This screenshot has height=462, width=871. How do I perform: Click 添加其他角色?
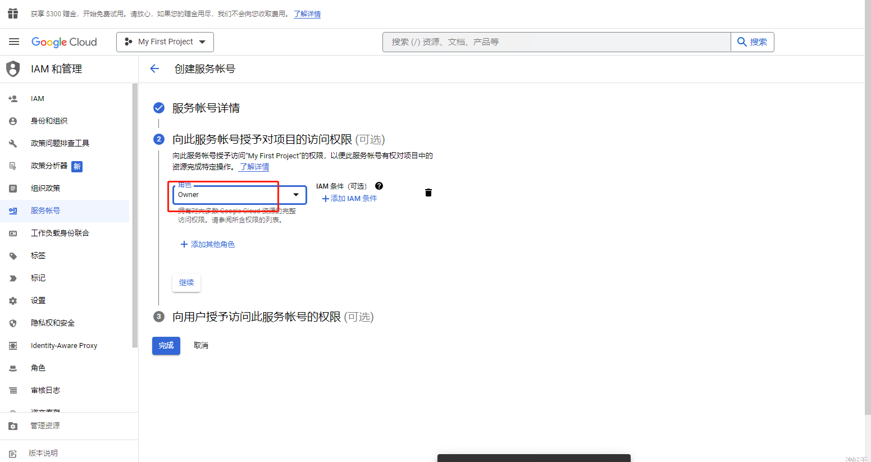click(x=208, y=244)
